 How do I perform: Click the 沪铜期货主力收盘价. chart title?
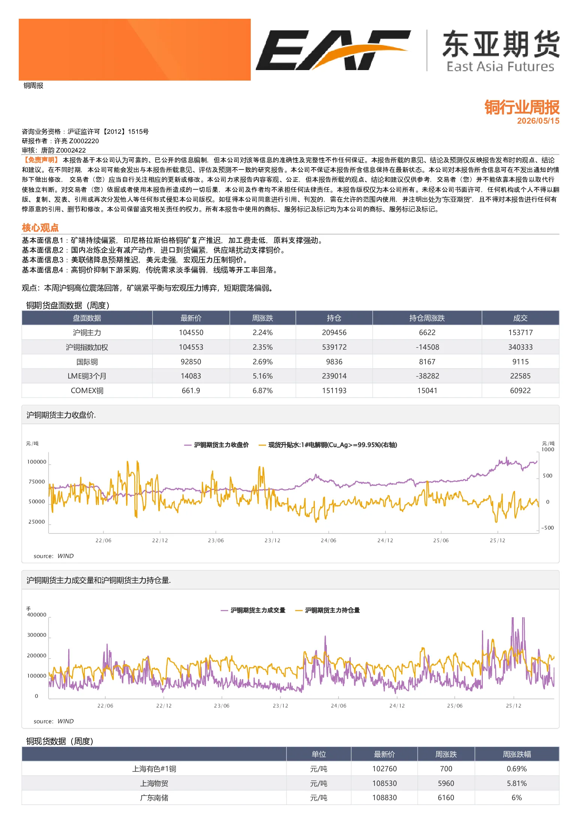[61, 415]
